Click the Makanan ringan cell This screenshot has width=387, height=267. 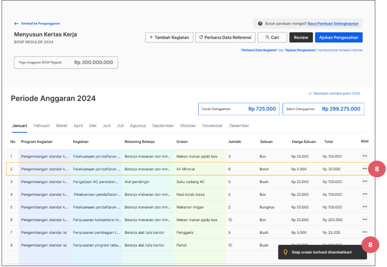tap(190, 207)
